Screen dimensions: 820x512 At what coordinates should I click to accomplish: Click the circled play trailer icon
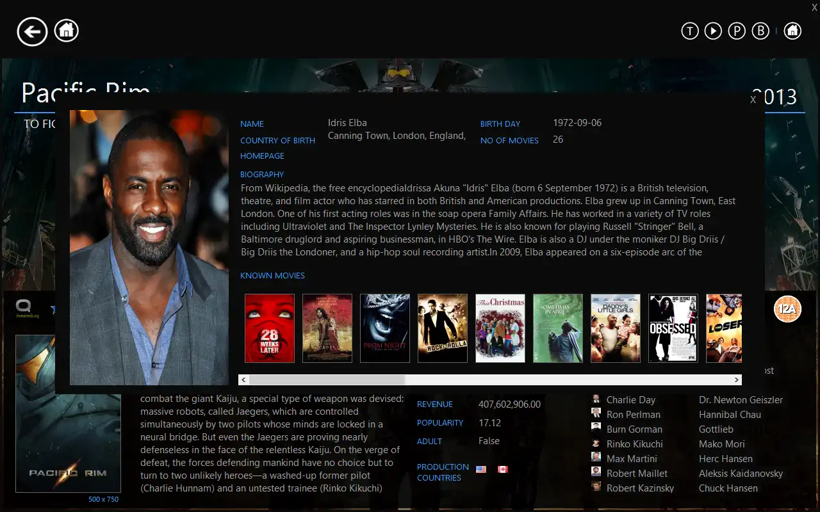pyautogui.click(x=713, y=31)
